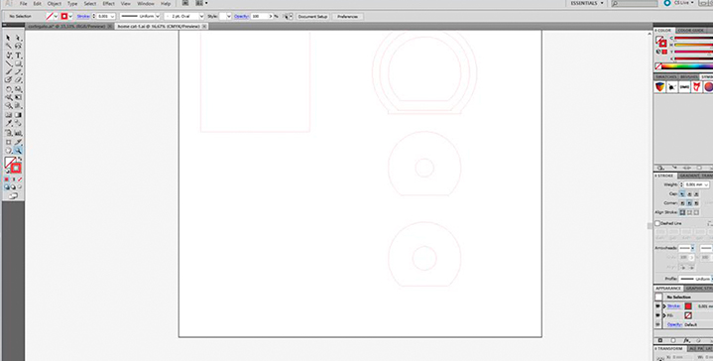
Task: Select the Eraser tool
Action: (x=18, y=80)
